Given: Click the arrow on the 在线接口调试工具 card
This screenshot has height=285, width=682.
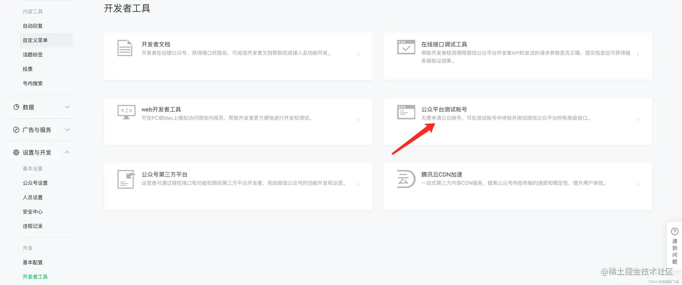Looking at the screenshot, I should [x=638, y=55].
